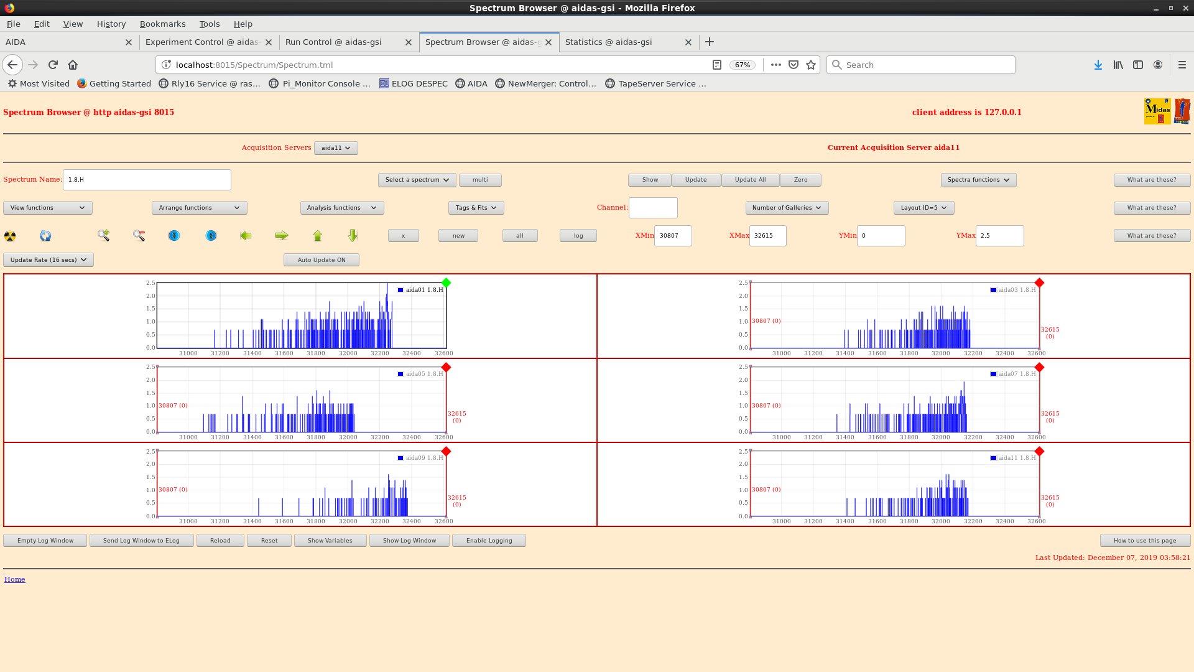Viewport: 1194px width, 672px height.
Task: Click the zoom in magnifier icon
Action: pos(103,235)
